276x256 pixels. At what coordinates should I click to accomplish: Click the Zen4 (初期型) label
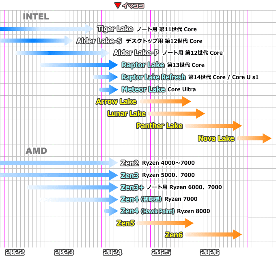(141, 199)
